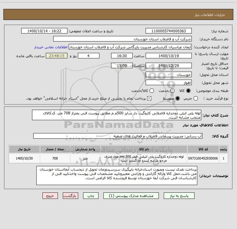Click the product name cell لوله دوجداره کاروگیت
This screenshot has height=229, width=237.
tap(144, 158)
